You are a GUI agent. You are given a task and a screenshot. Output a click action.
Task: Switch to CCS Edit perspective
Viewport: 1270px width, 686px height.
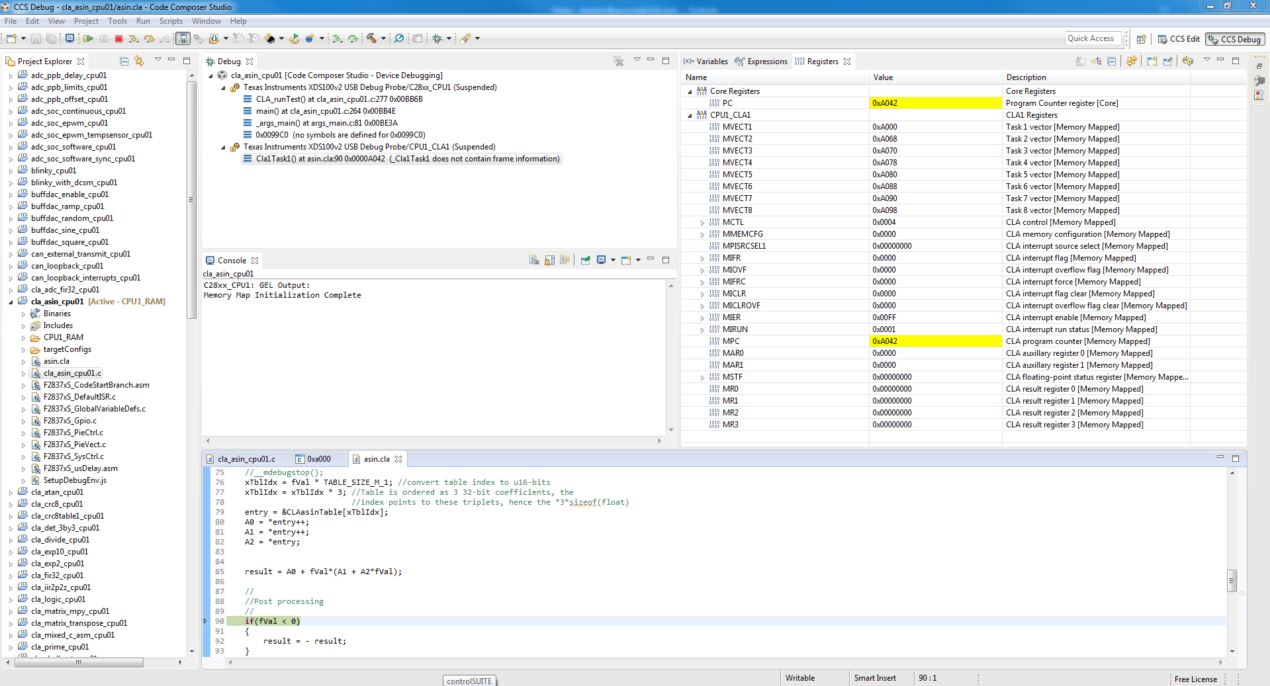point(1178,39)
